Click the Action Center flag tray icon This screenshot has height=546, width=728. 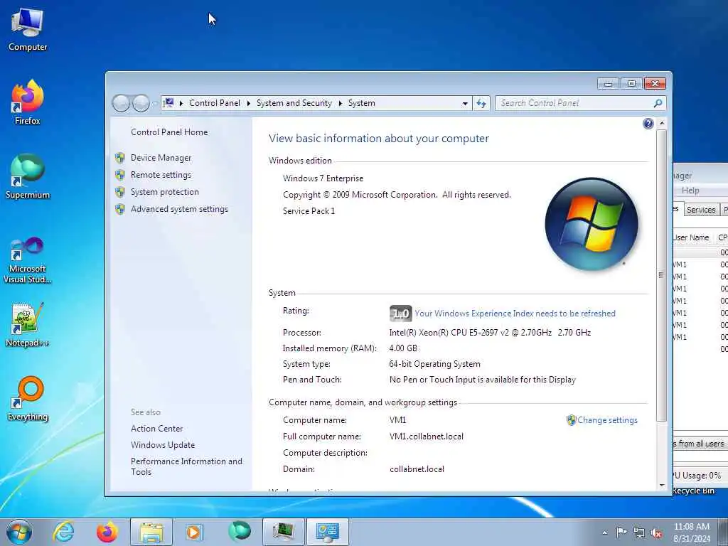pos(621,532)
